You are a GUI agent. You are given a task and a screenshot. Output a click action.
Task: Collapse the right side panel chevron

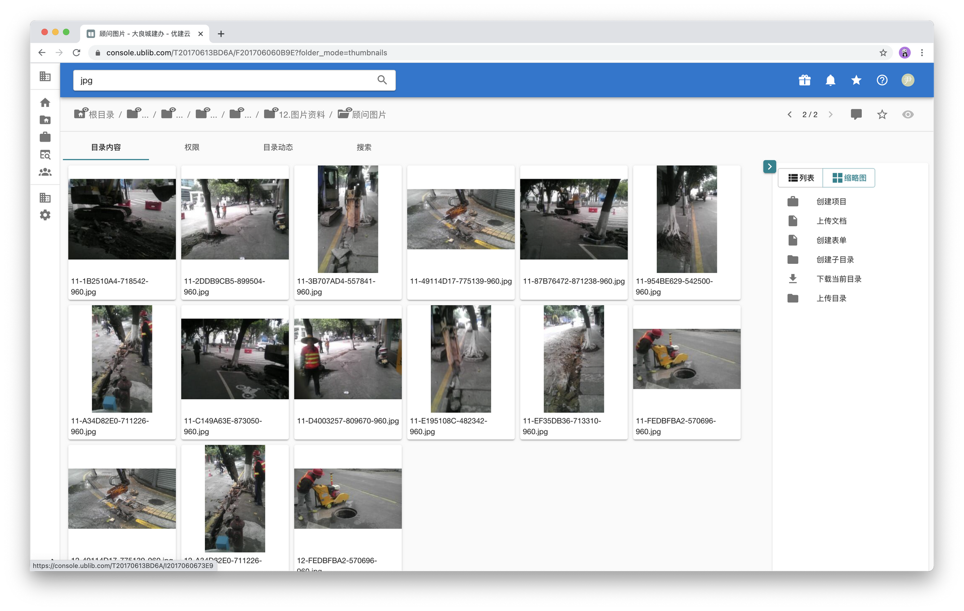tap(769, 167)
